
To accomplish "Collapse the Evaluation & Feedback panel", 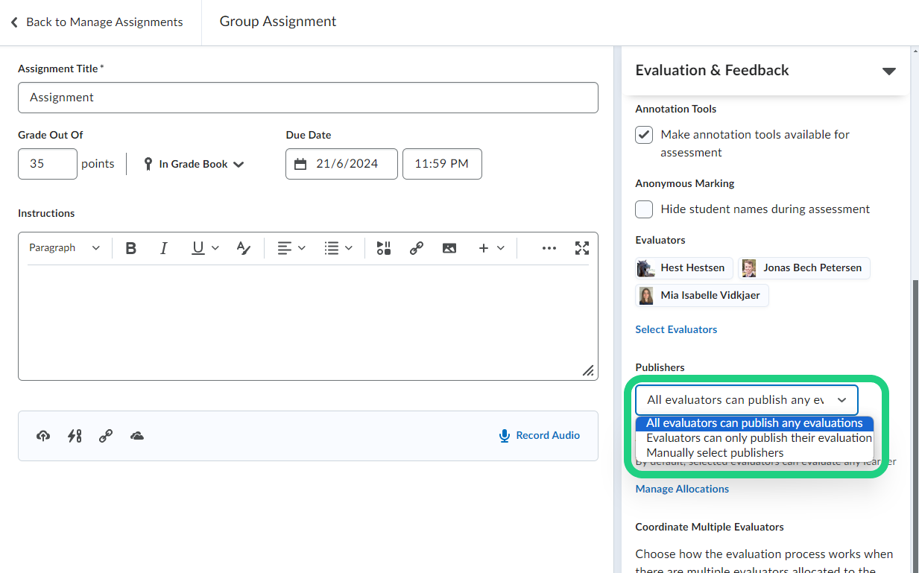I will [x=888, y=71].
